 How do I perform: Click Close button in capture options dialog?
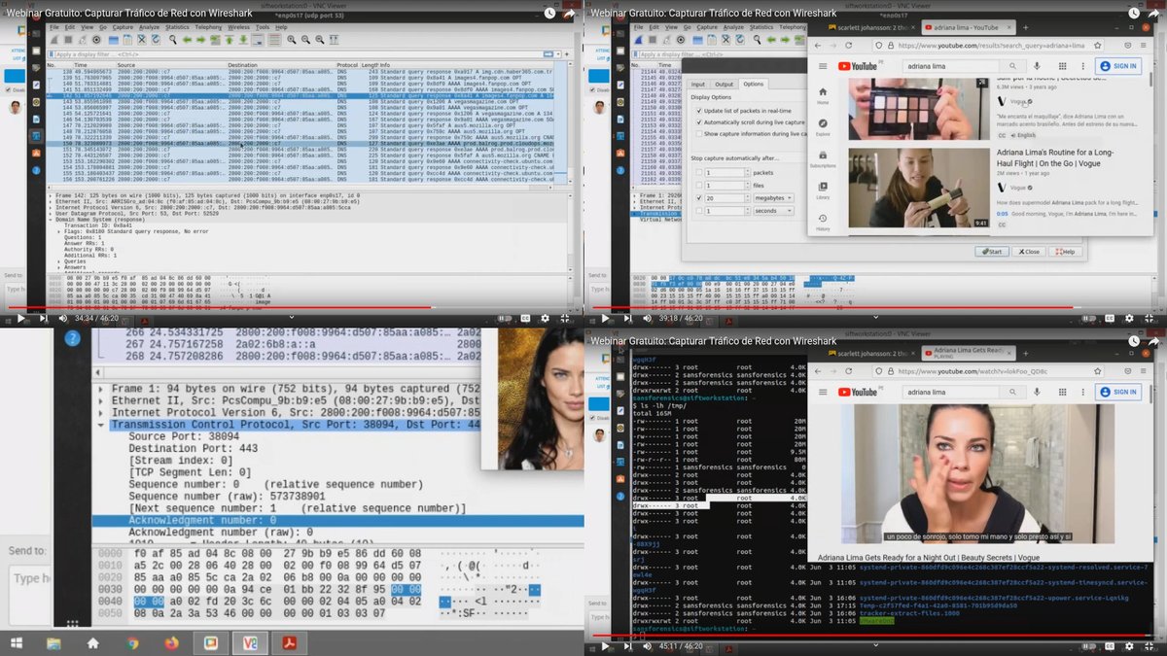point(1027,251)
